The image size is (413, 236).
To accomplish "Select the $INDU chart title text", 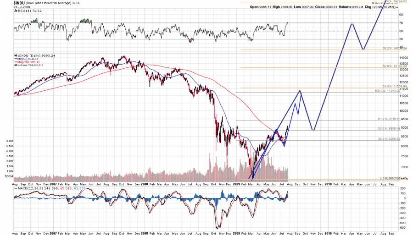I will [19, 3].
